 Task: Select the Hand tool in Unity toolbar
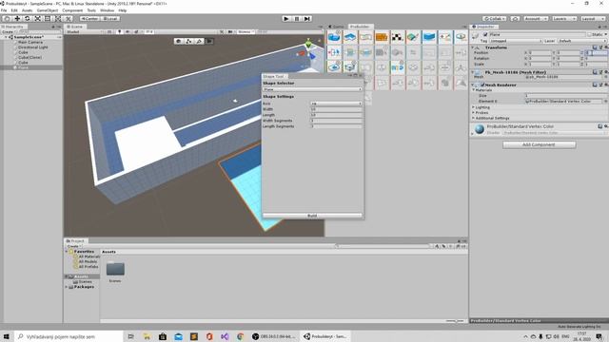7,19
